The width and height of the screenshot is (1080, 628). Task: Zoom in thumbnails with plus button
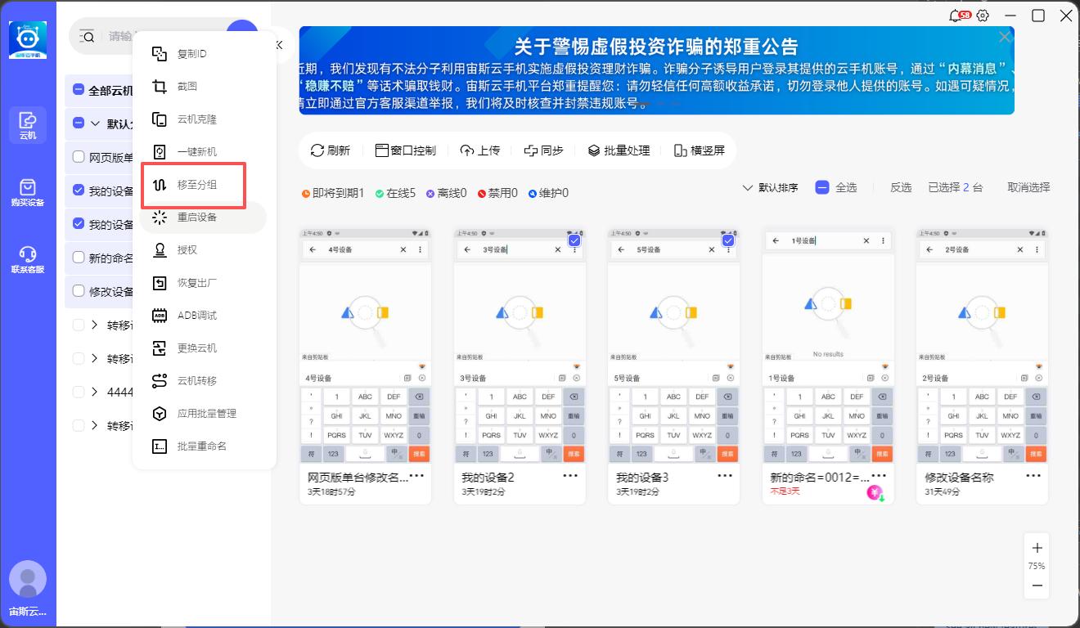click(1037, 548)
